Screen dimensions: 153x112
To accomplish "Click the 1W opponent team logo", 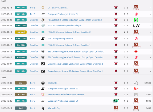I will (136, 26).
